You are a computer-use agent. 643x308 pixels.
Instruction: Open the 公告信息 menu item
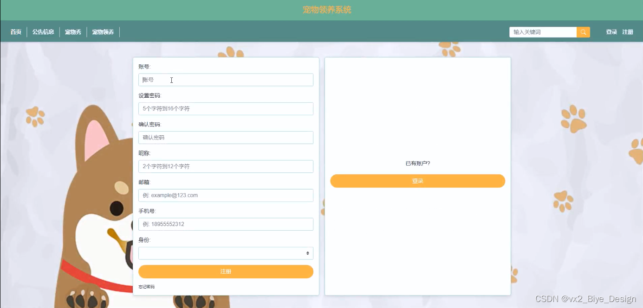click(43, 32)
